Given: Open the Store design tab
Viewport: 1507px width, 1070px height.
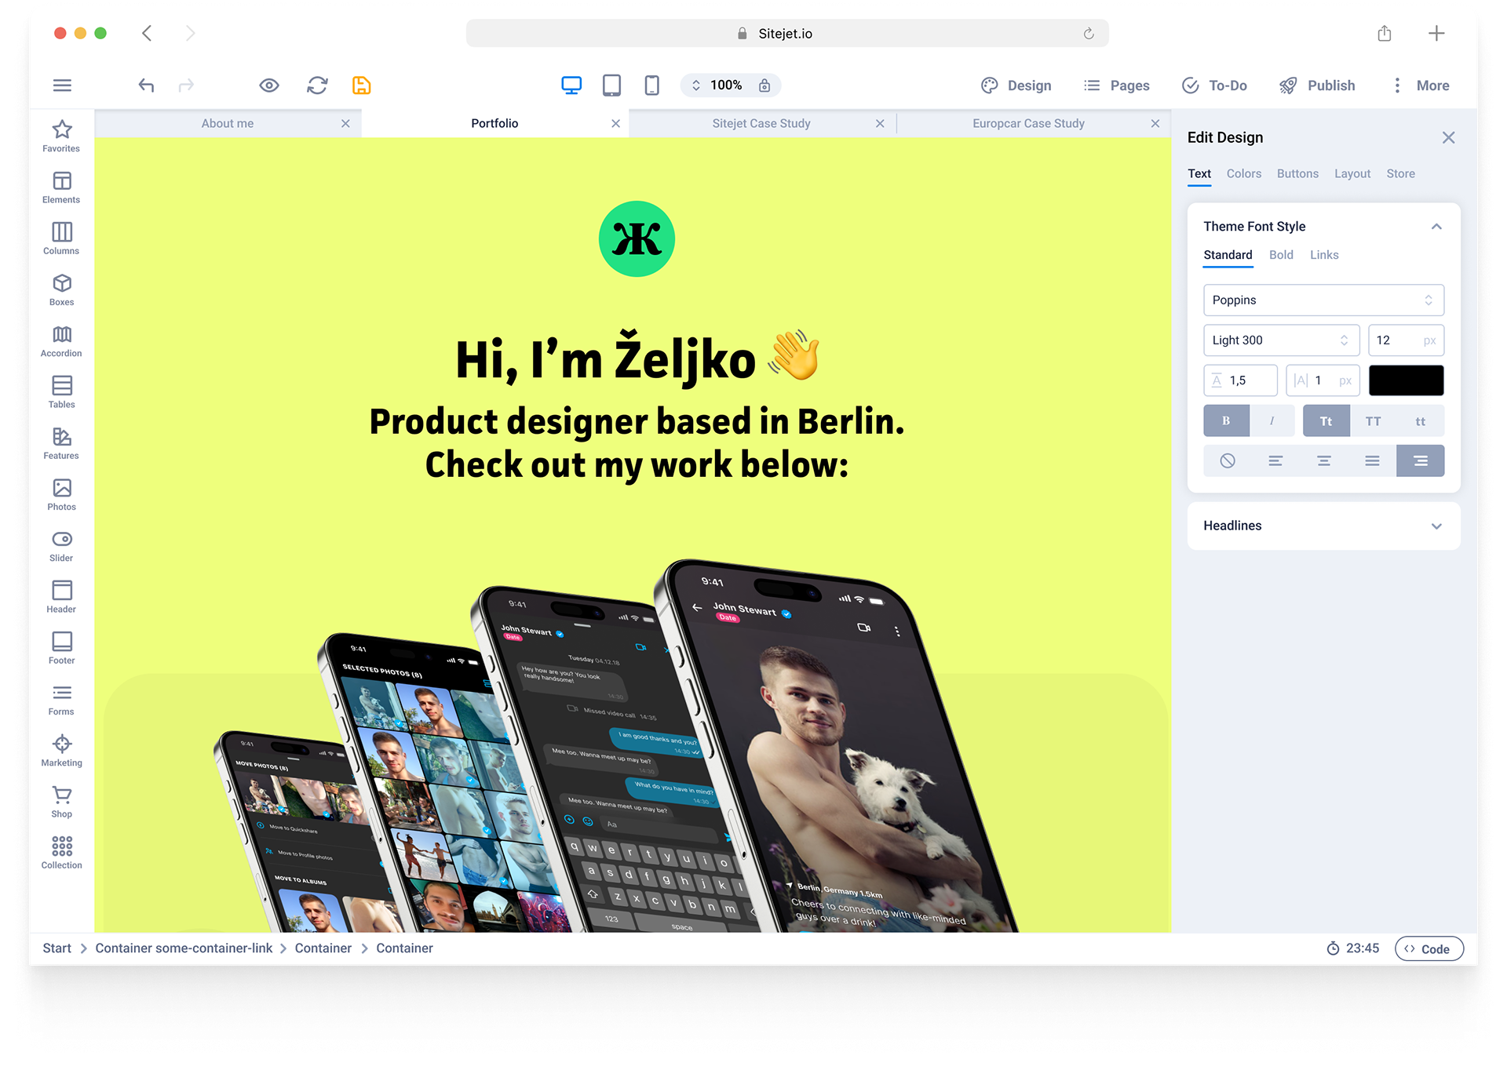Looking at the screenshot, I should tap(1400, 174).
